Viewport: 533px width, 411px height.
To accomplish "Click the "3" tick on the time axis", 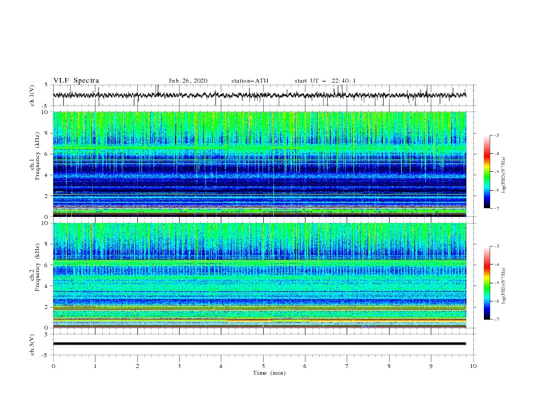I will click(179, 366).
